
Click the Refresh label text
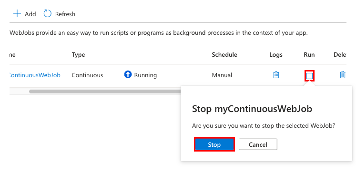[x=65, y=14]
